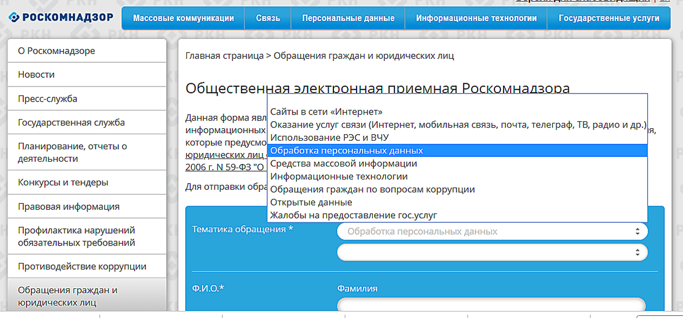
Task: Open the Информационные технологии tab
Action: click(x=476, y=18)
